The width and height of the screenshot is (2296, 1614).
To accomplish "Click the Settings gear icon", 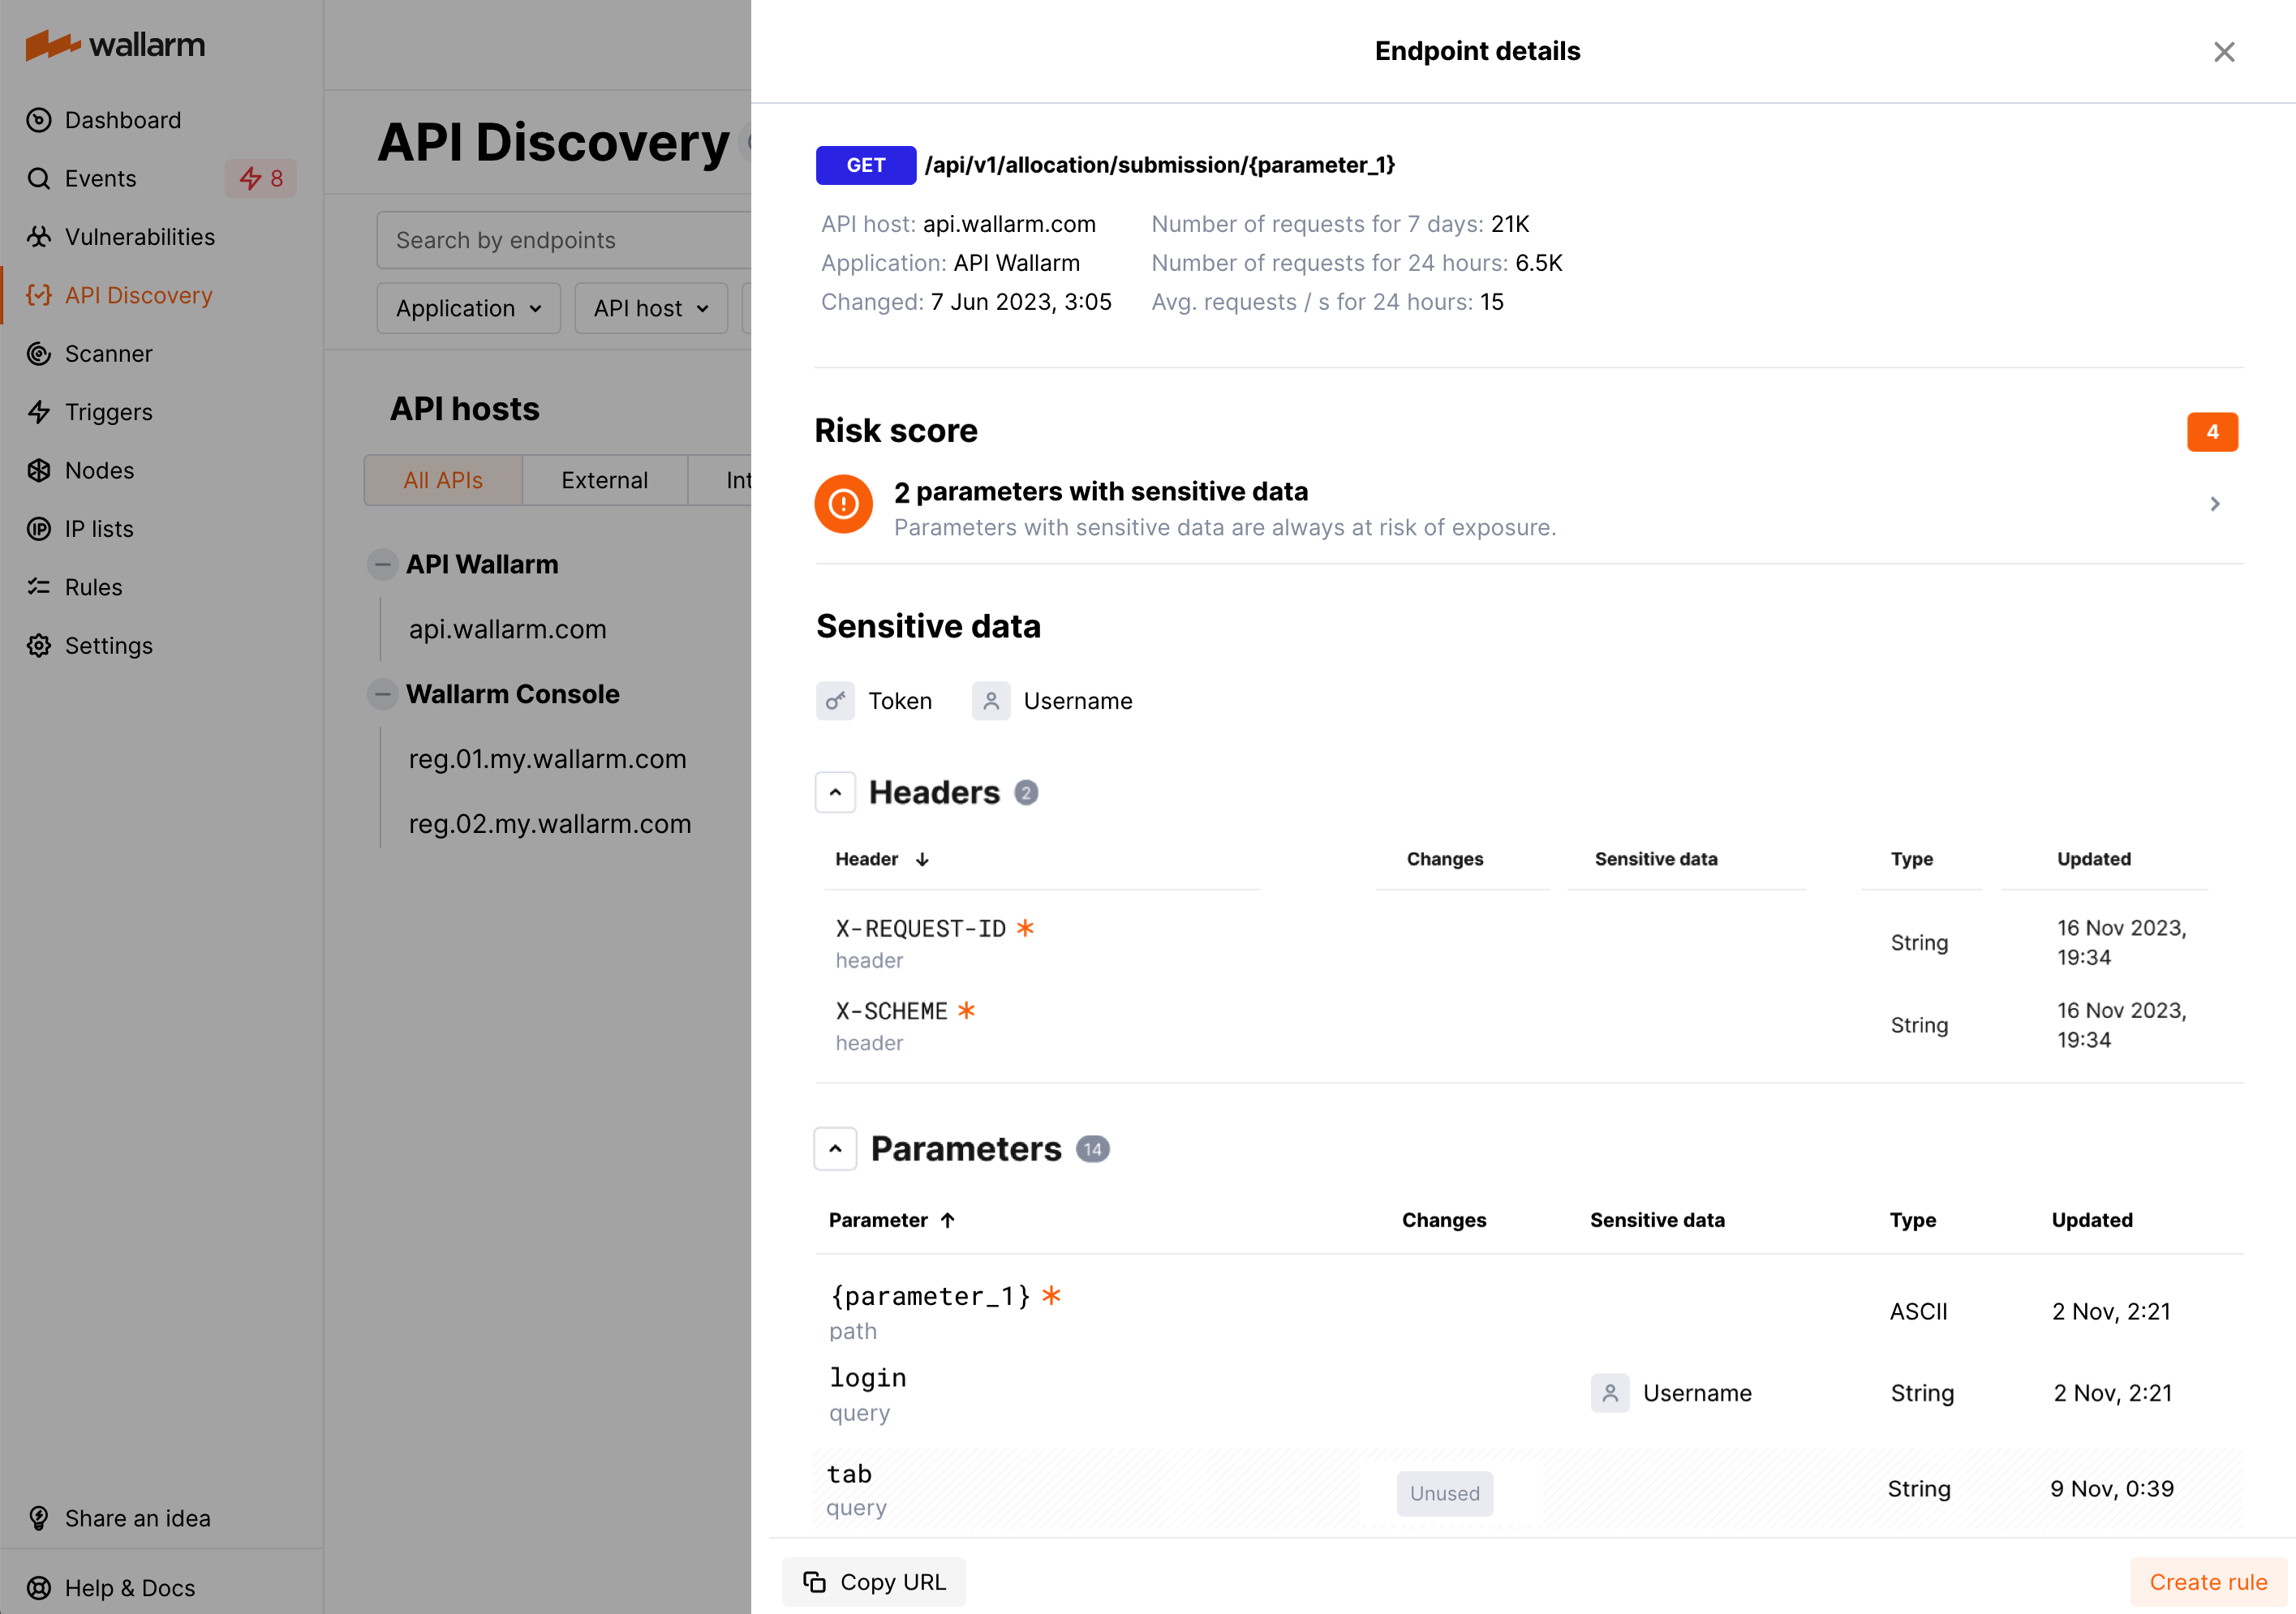I will coord(39,646).
